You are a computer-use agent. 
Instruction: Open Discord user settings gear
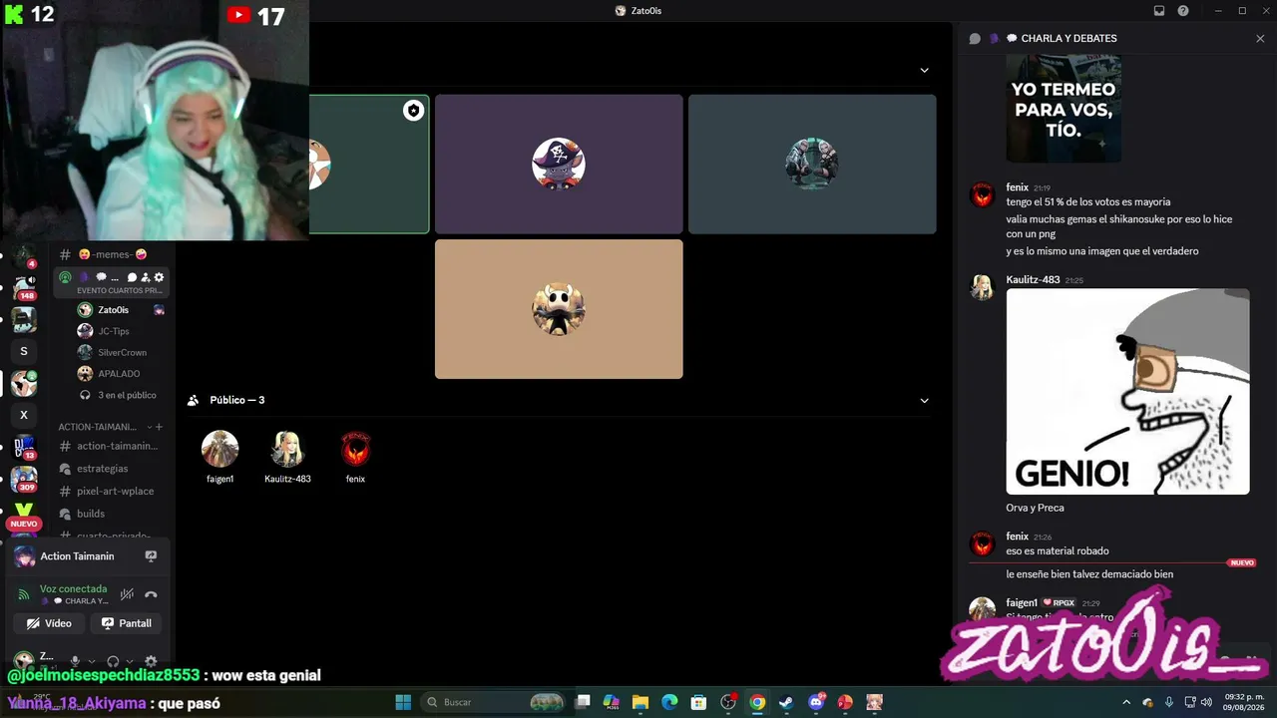click(x=151, y=660)
